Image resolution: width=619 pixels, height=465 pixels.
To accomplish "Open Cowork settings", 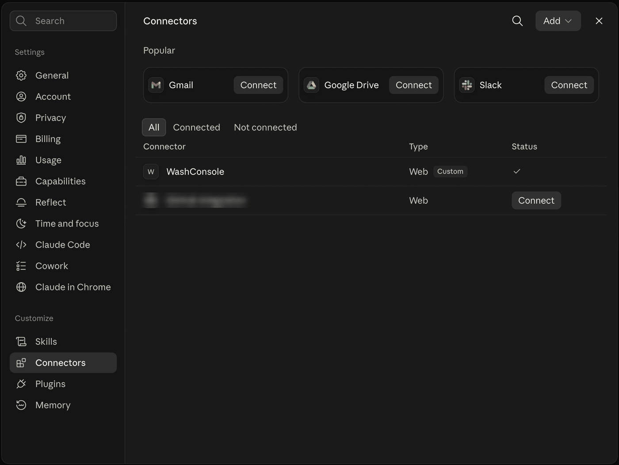I will click(x=63, y=266).
